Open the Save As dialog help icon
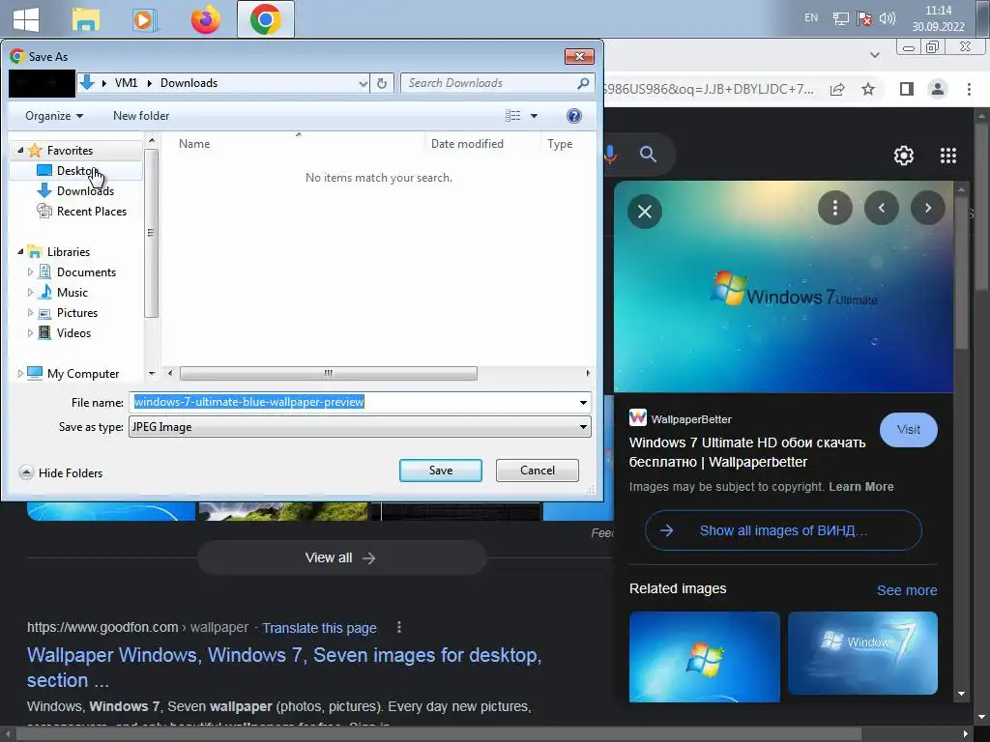This screenshot has height=742, width=990. tap(574, 116)
